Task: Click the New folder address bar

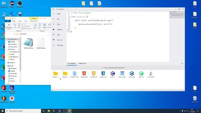Action: click(x=33, y=34)
